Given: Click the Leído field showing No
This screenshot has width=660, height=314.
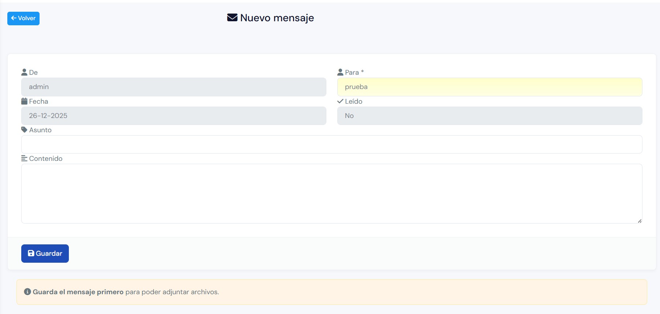Looking at the screenshot, I should point(489,116).
